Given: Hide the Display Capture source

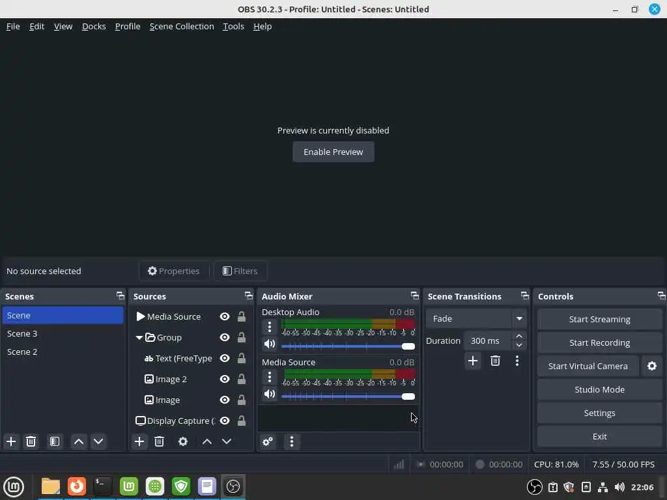Looking at the screenshot, I should click(x=225, y=421).
